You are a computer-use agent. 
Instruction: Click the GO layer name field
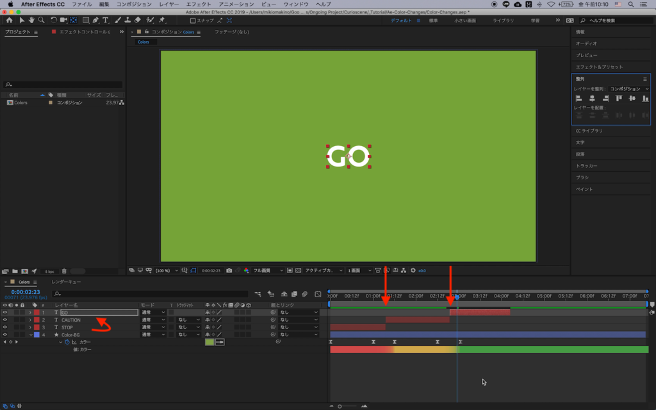click(99, 313)
